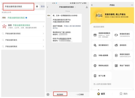Open the 车载U盘销售 card
135x98 pixels.
(102, 56)
